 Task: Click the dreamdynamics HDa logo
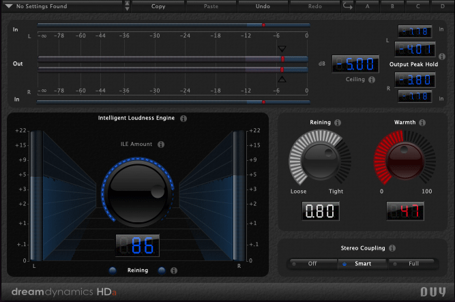click(x=64, y=292)
